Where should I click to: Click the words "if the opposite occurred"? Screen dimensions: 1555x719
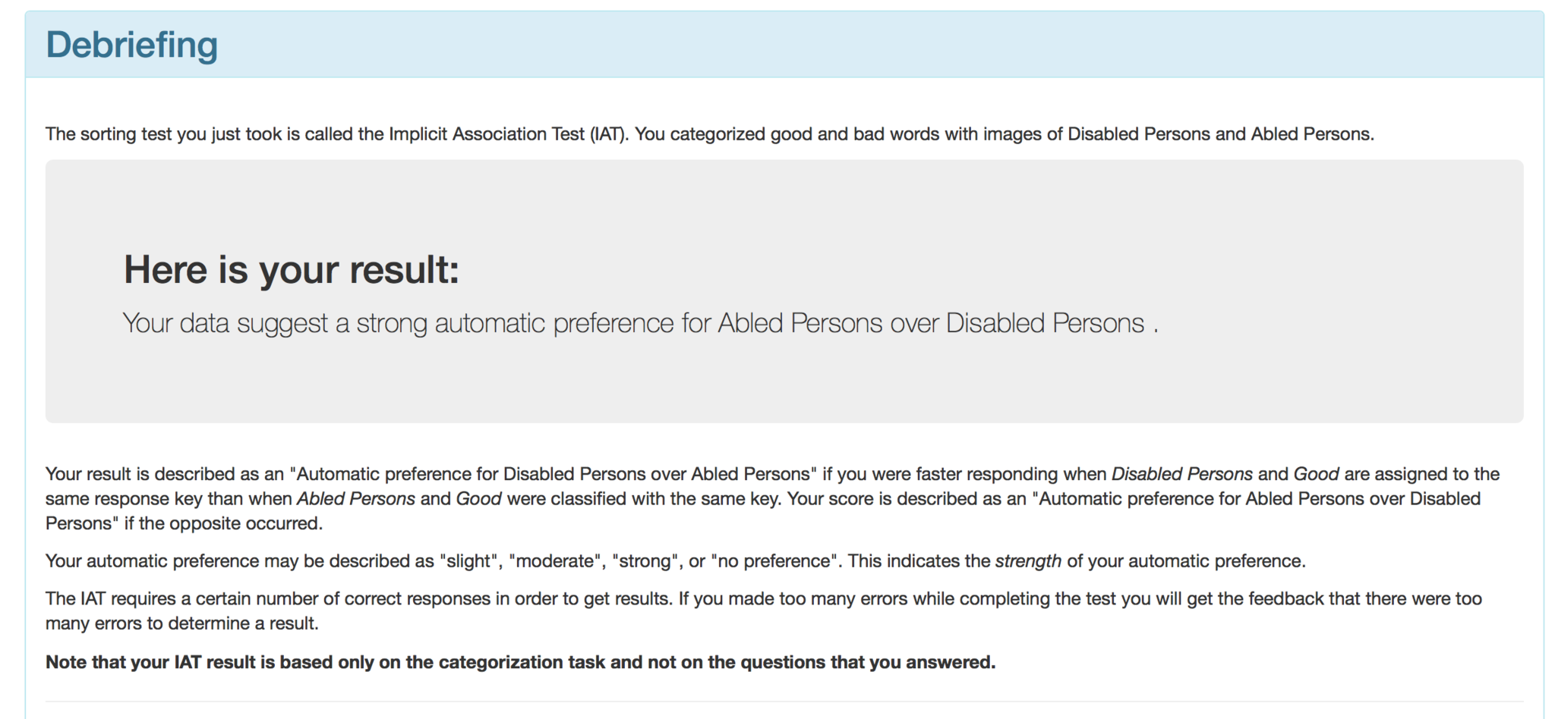(x=223, y=523)
